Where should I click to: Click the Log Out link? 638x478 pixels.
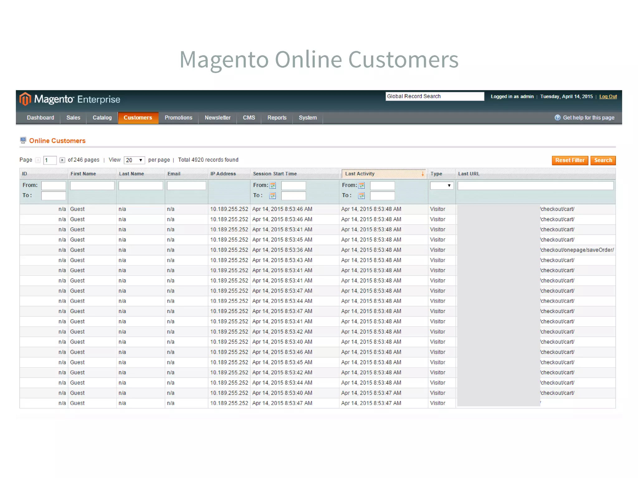608,96
